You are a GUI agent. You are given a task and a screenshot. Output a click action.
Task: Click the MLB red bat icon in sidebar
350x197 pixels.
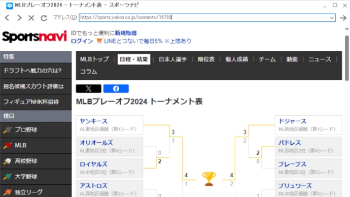coord(8,145)
